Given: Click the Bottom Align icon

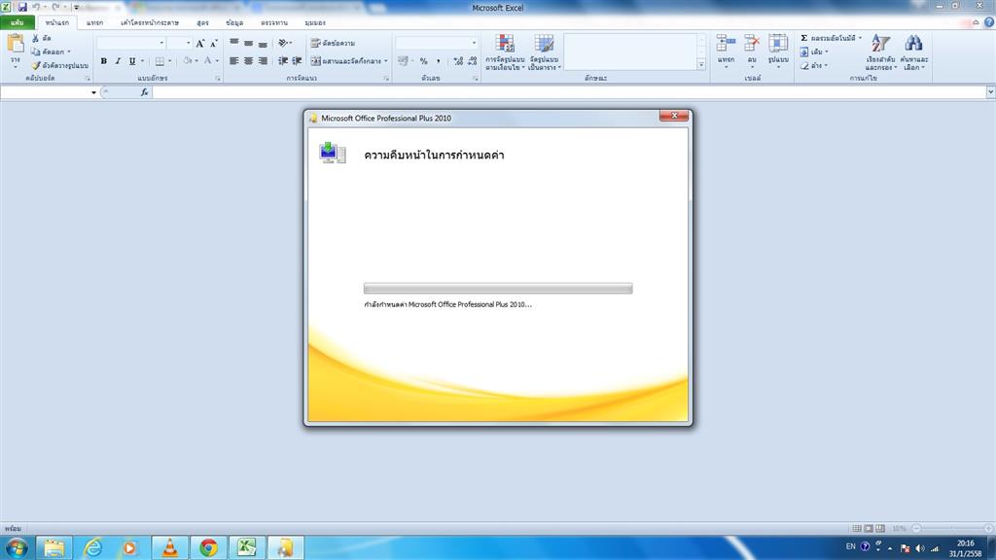Looking at the screenshot, I should (263, 43).
